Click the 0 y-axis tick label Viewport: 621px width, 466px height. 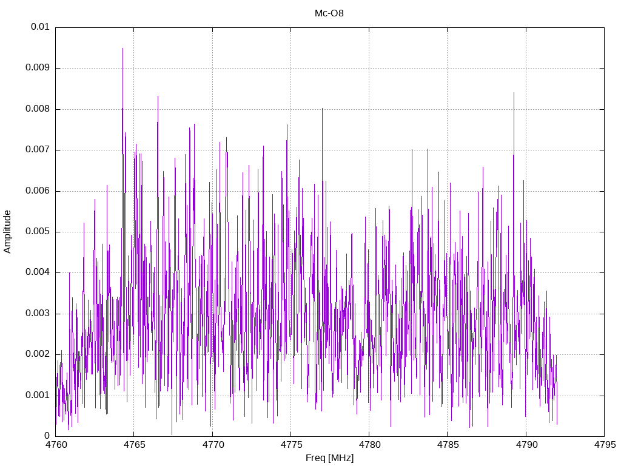pyautogui.click(x=47, y=436)
